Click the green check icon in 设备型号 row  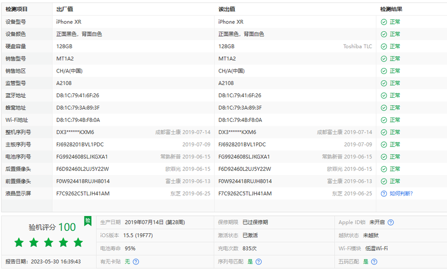(384, 22)
